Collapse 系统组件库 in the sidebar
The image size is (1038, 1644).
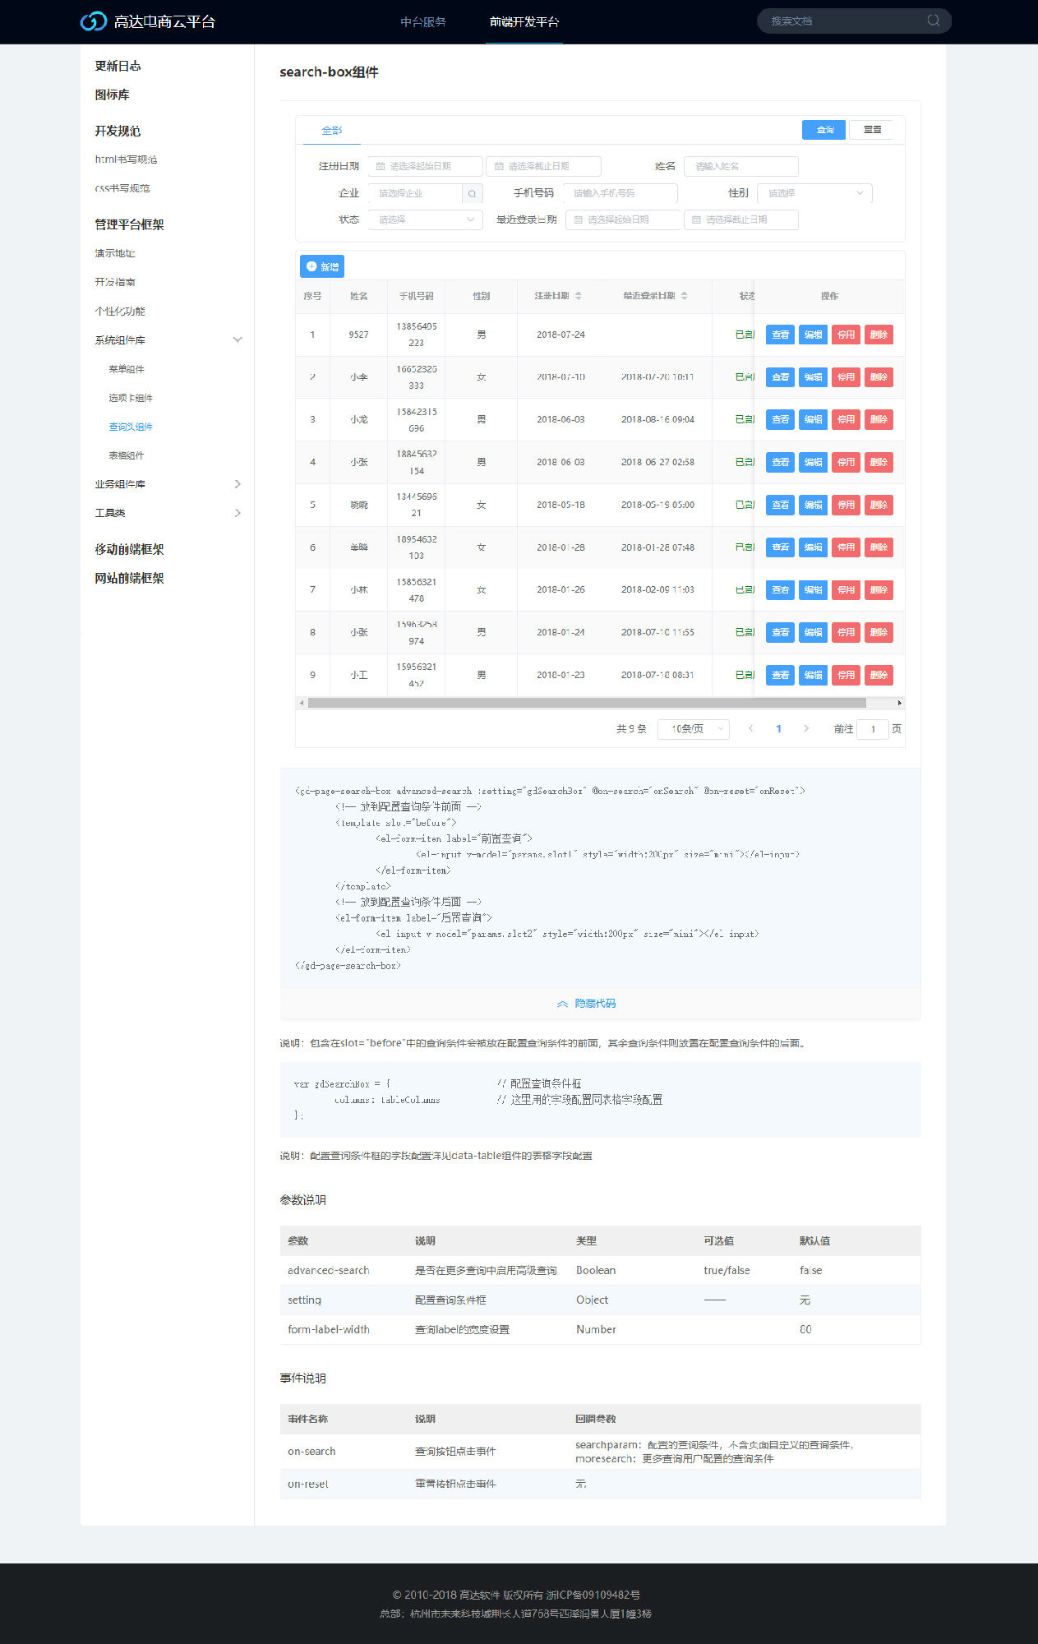(x=238, y=339)
